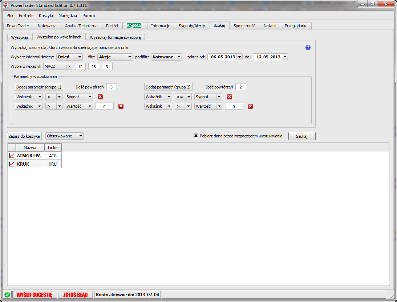The width and height of the screenshot is (397, 302).
Task: Click the green status check icon
Action: pos(7,295)
